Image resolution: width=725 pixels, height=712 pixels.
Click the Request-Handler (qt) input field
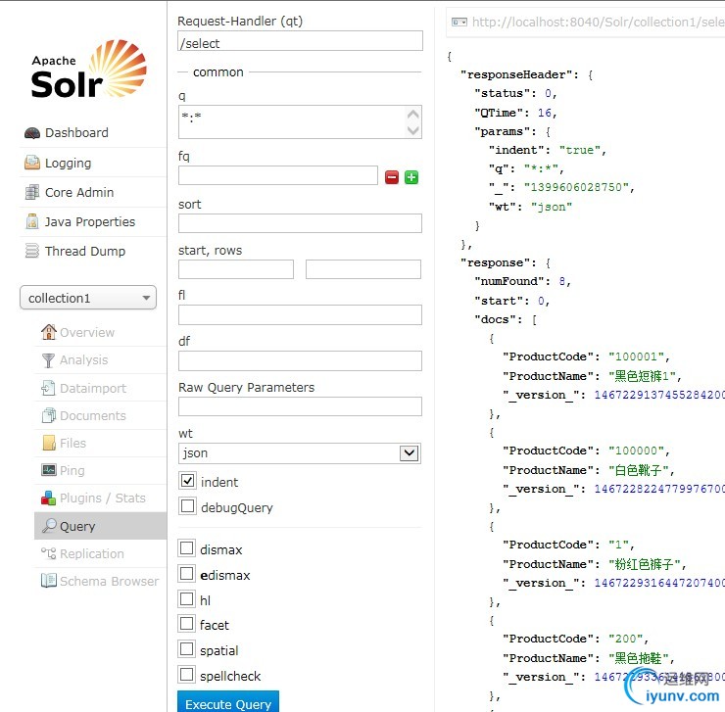coord(300,41)
